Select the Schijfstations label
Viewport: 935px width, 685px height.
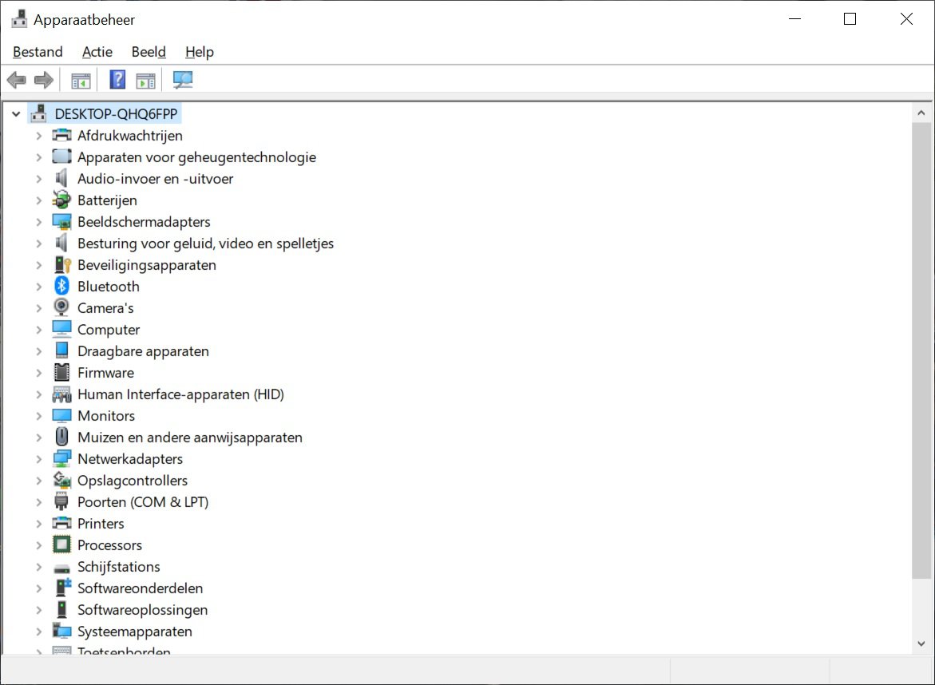tap(119, 566)
